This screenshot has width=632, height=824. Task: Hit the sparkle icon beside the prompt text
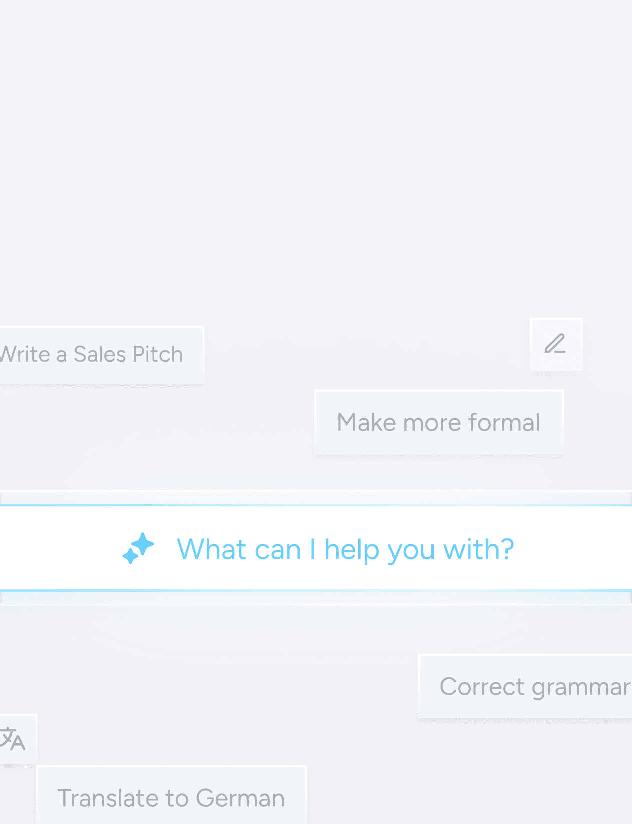point(138,548)
